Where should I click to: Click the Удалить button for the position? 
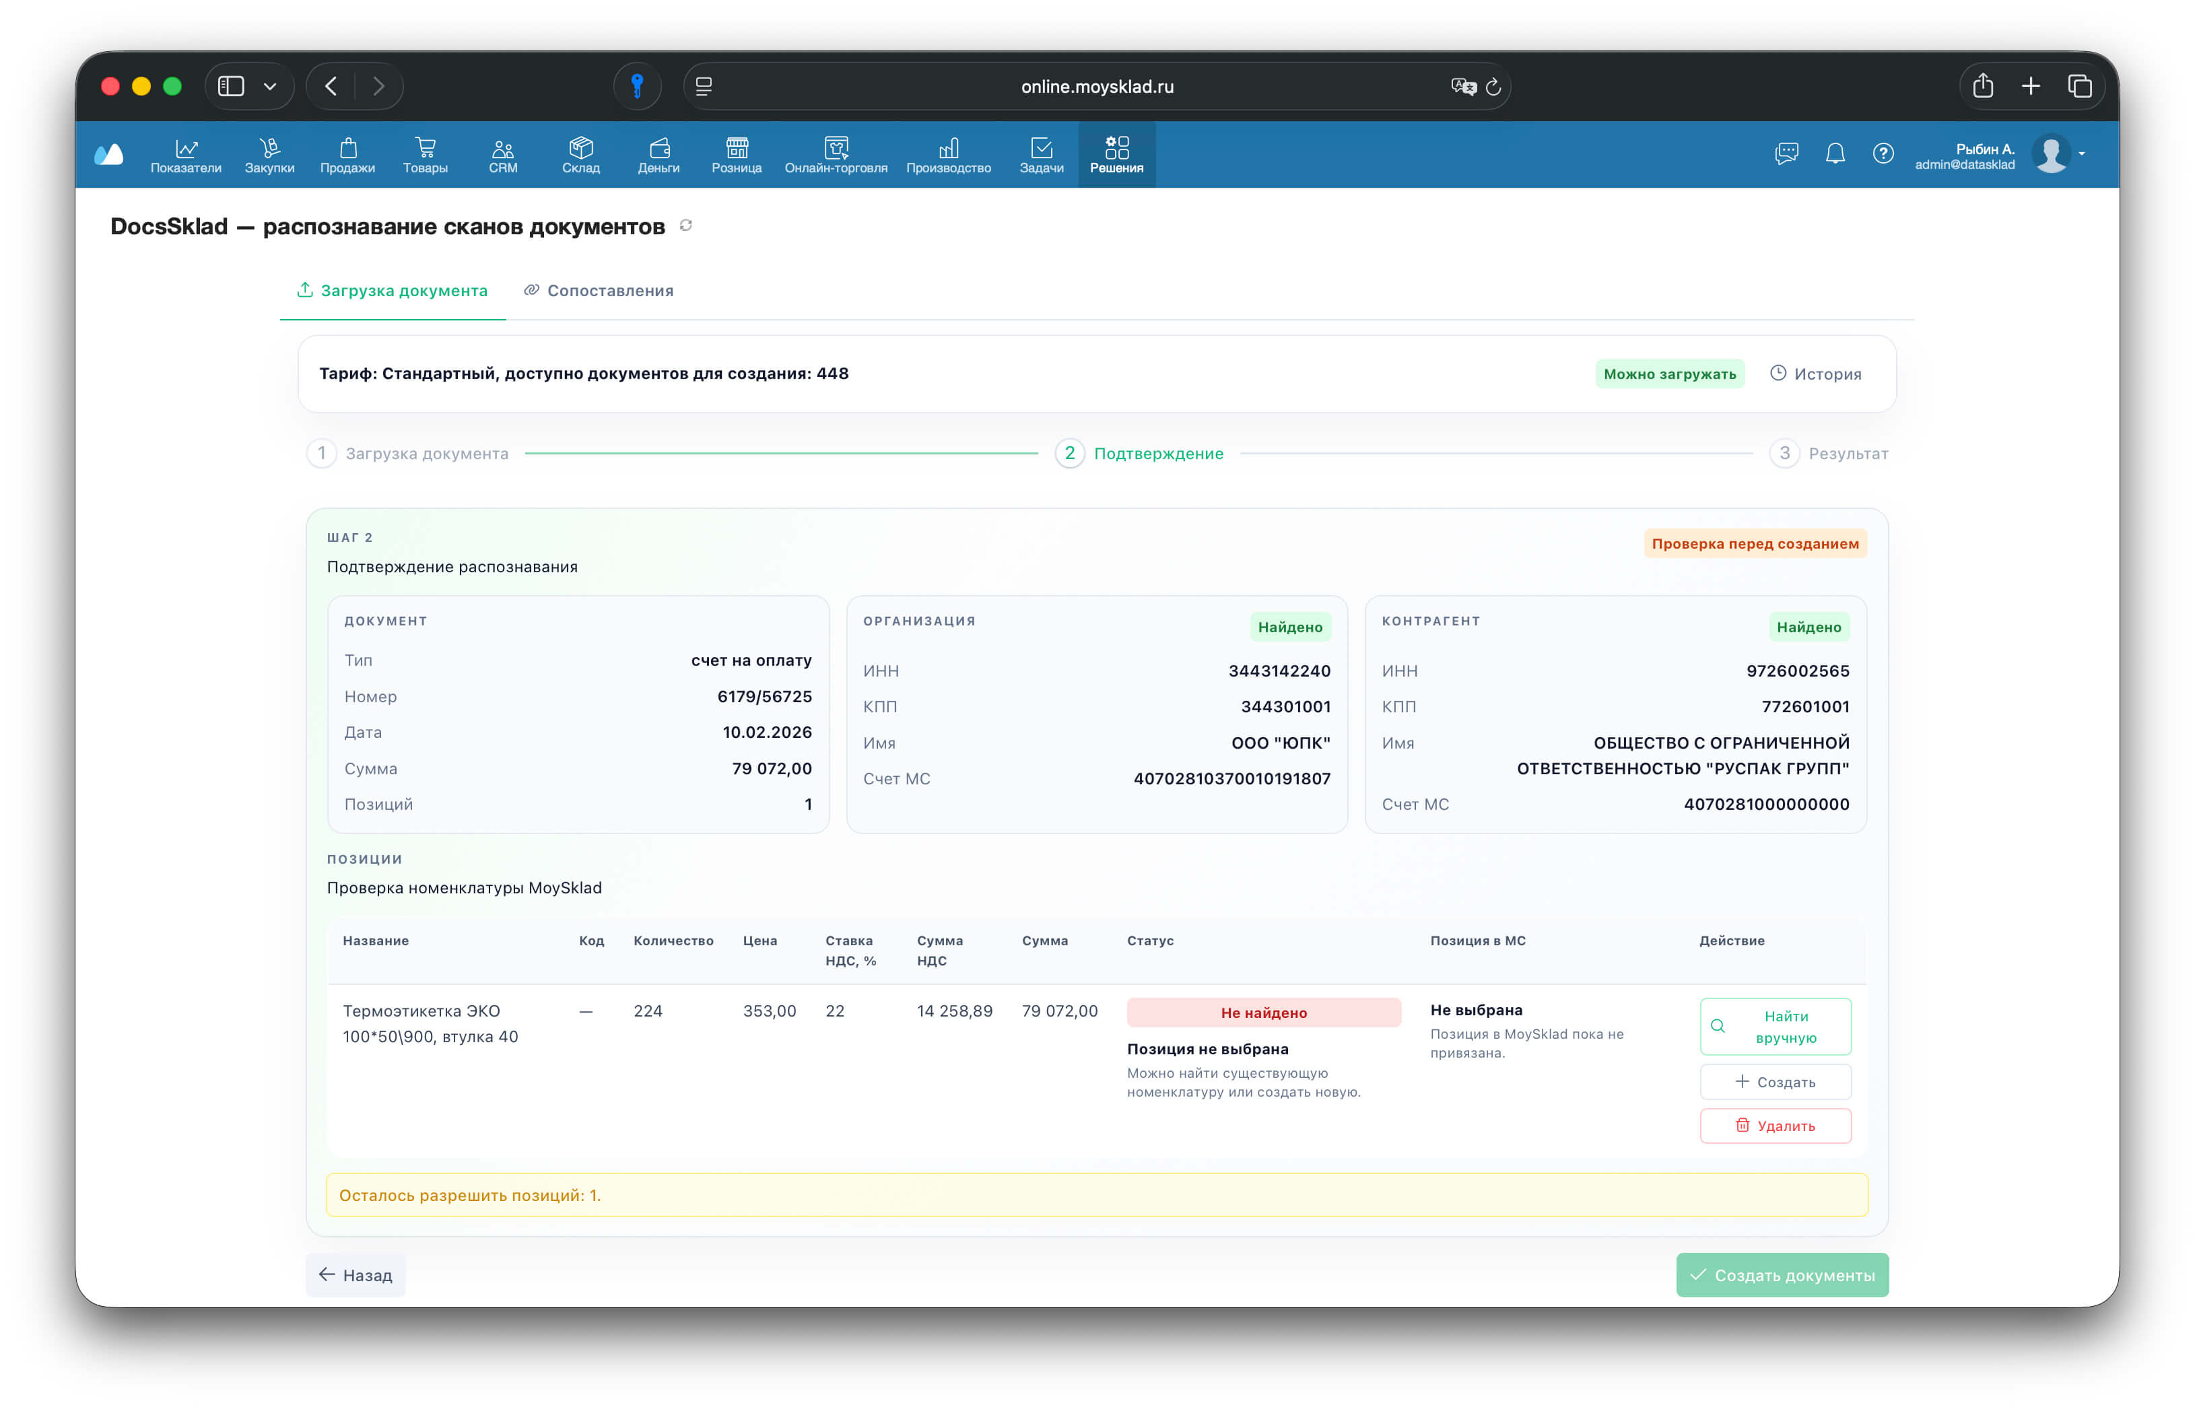tap(1776, 1126)
